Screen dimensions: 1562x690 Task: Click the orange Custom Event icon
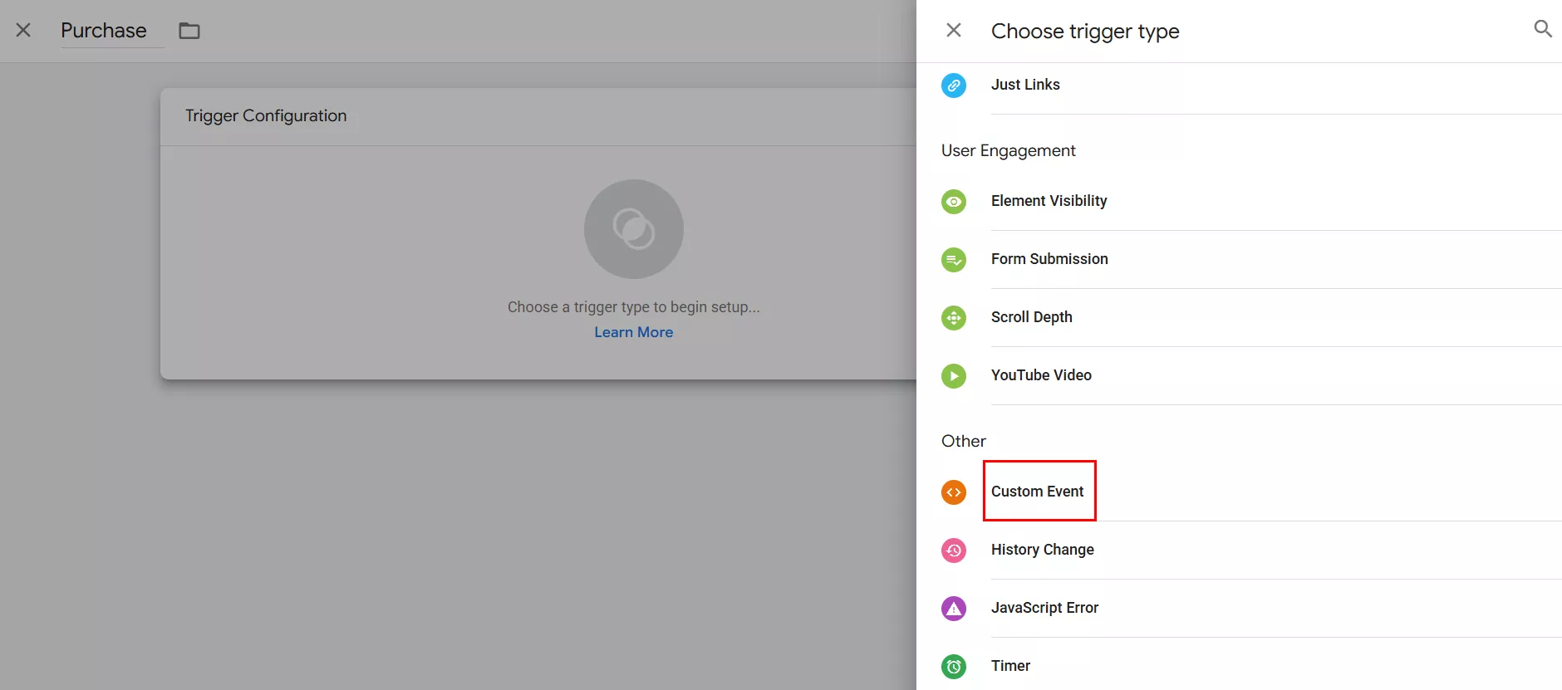953,492
